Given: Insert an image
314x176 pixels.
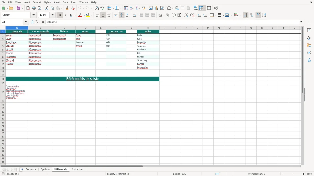Looking at the screenshot, I should [151, 8].
